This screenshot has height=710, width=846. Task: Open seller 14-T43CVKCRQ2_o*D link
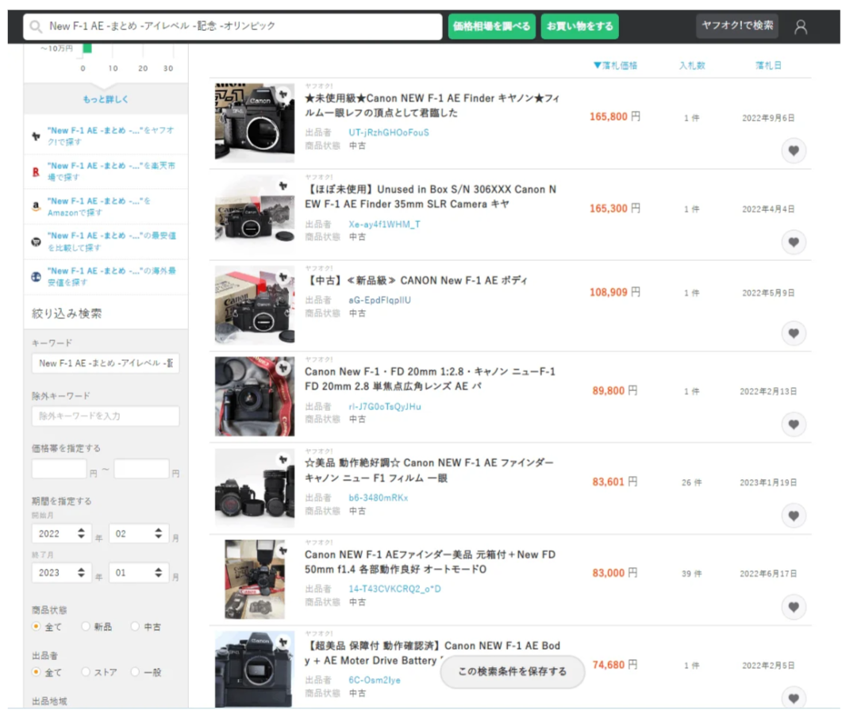[394, 589]
